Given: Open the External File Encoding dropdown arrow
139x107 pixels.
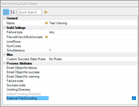Looking at the screenshot, I should 134,98.
